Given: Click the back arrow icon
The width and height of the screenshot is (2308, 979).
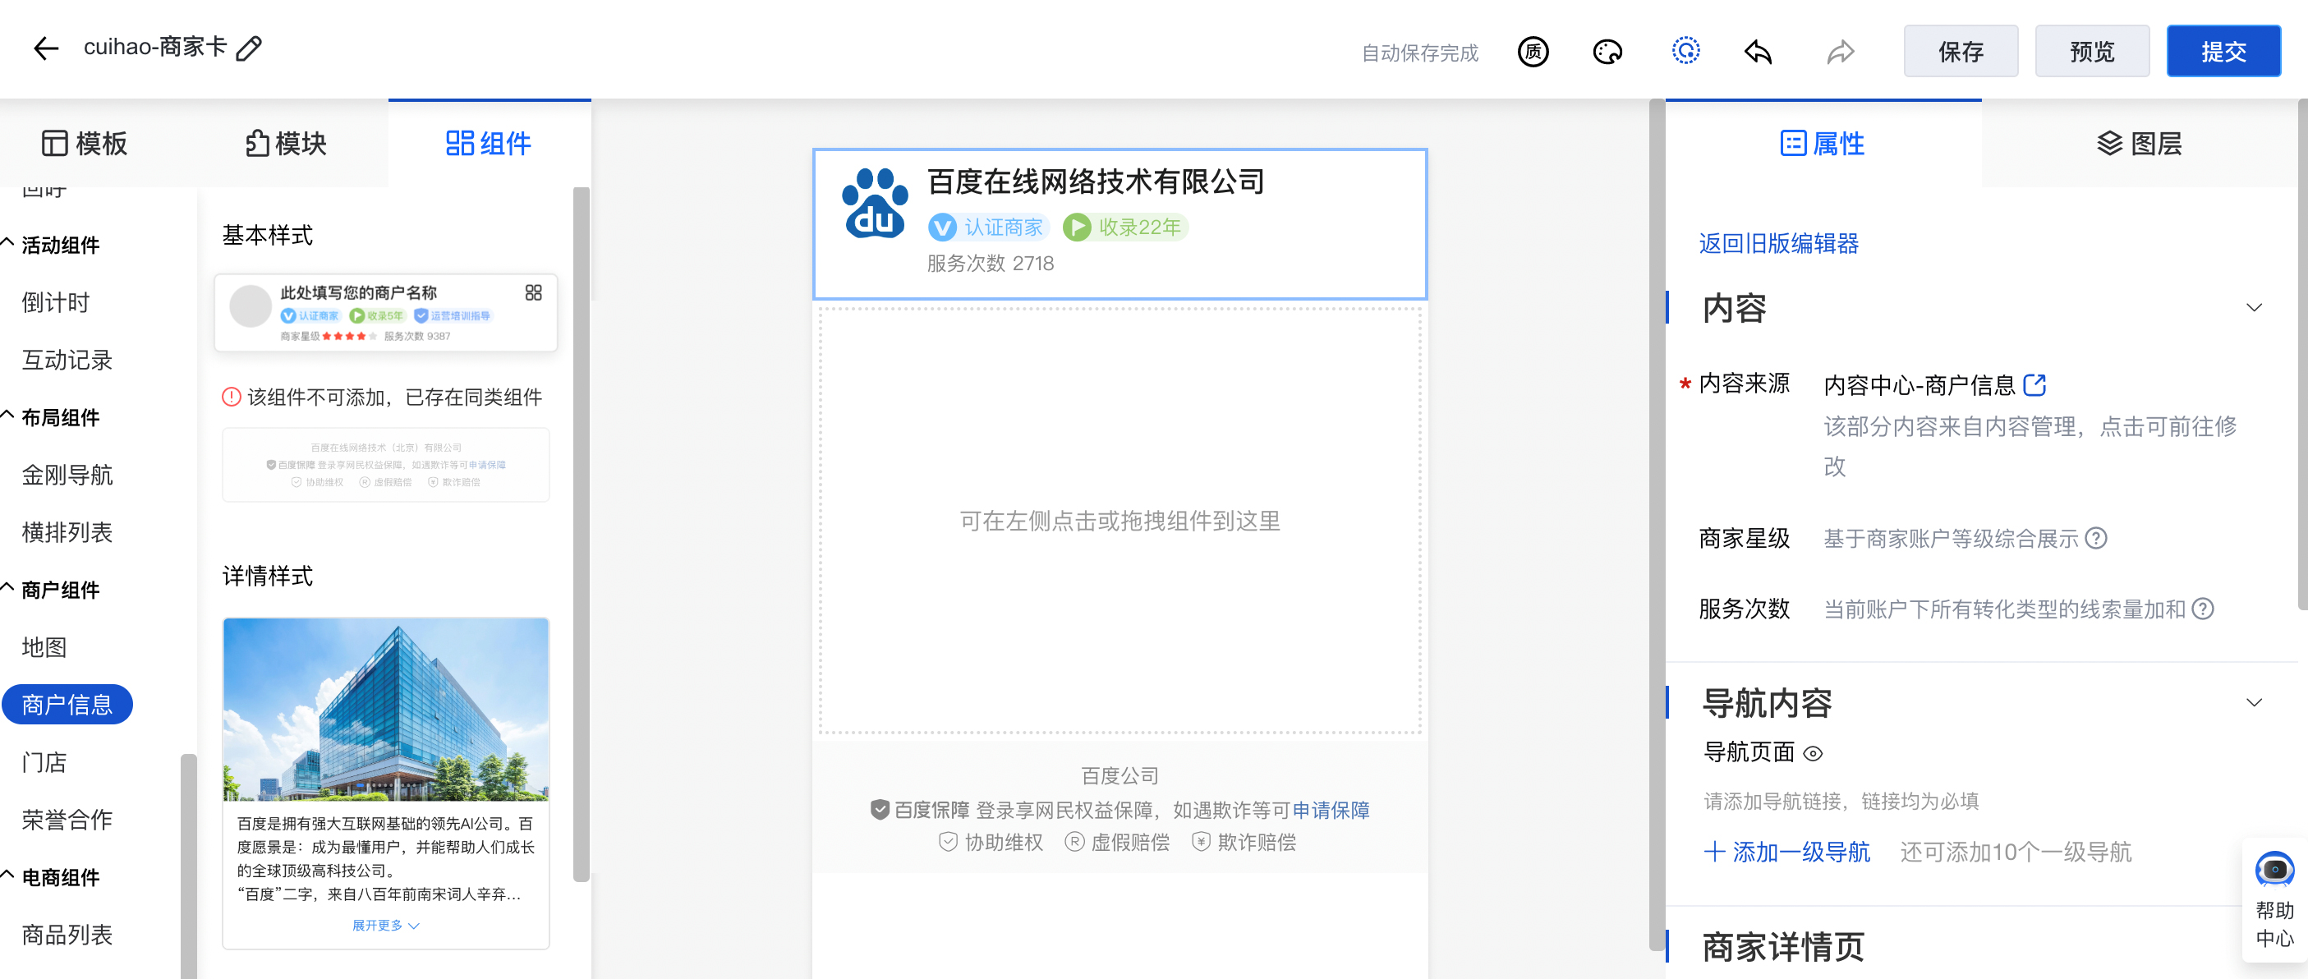Looking at the screenshot, I should coord(46,48).
